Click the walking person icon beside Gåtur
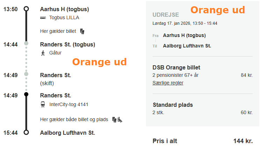Viewport: 260px width, 148px height. 43,53
